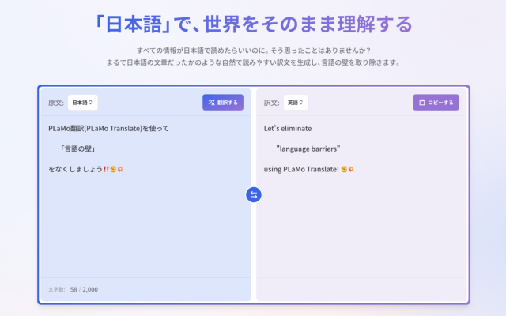The image size is (506, 316).
Task: Click the clipboard icon in コピーする button
Action: click(x=421, y=103)
